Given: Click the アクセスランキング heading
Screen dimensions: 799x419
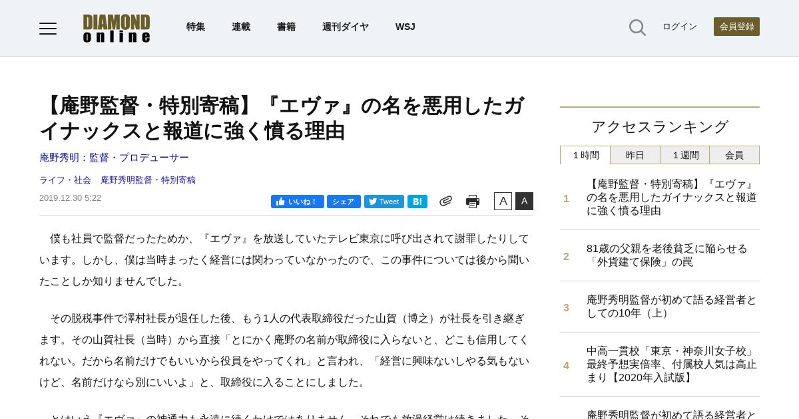Looking at the screenshot, I should point(660,126).
